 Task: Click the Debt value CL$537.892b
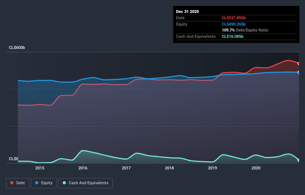(x=234, y=18)
